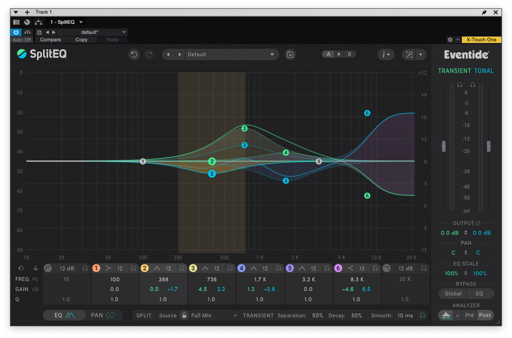The width and height of the screenshot is (512, 338).
Task: Click the redo arrow icon
Action: click(x=149, y=55)
